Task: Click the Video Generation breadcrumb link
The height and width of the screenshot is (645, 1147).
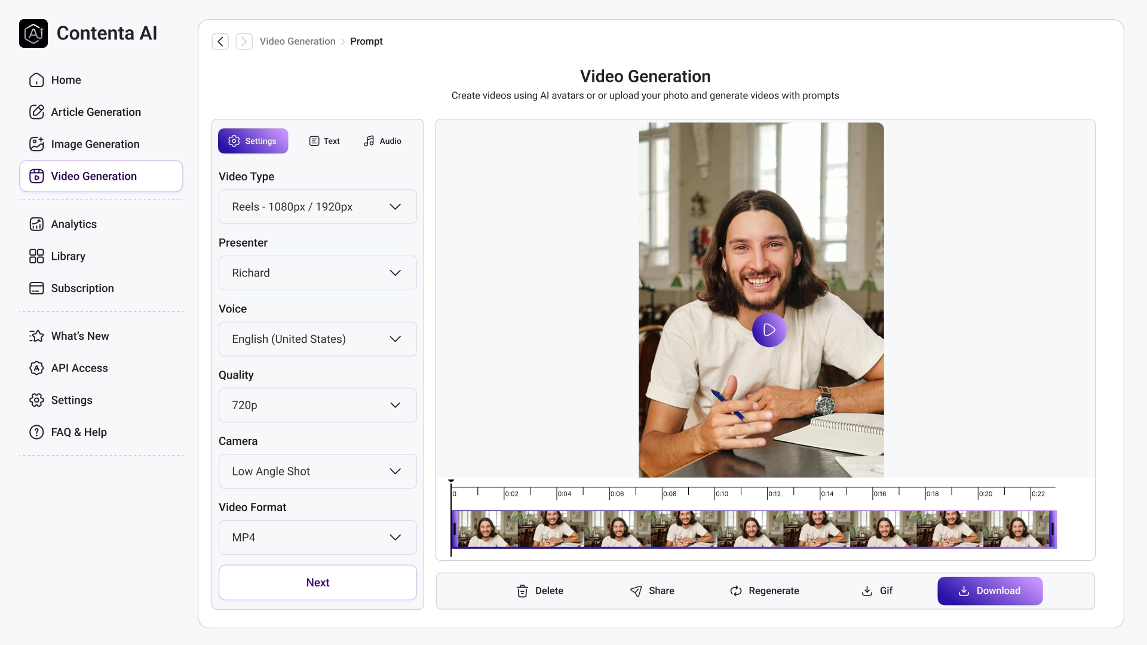Action: click(x=298, y=41)
